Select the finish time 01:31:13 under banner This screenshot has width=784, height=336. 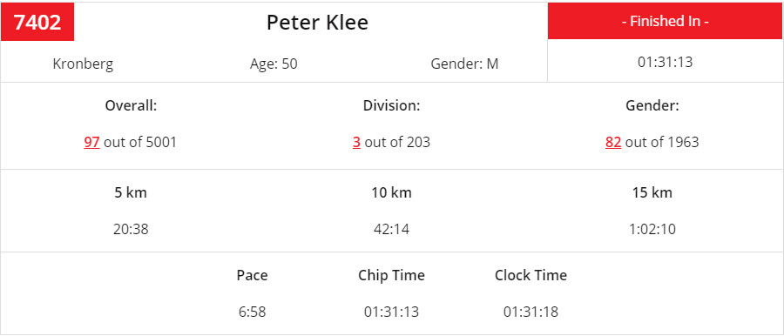665,63
